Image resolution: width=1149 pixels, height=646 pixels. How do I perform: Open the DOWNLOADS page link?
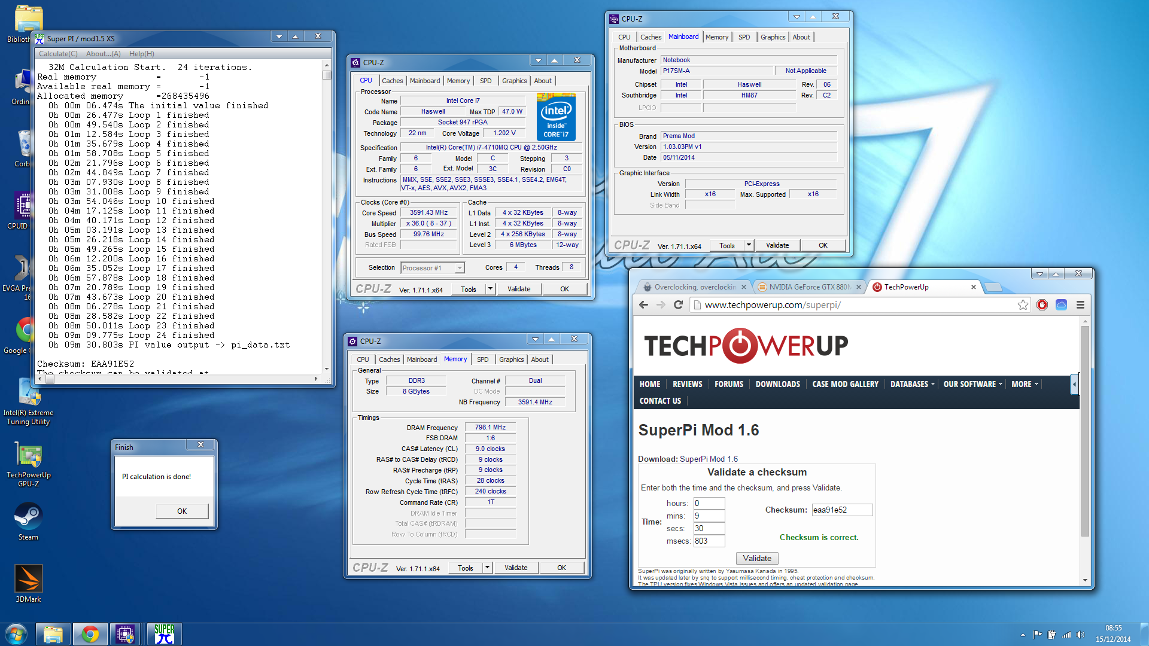(x=777, y=384)
